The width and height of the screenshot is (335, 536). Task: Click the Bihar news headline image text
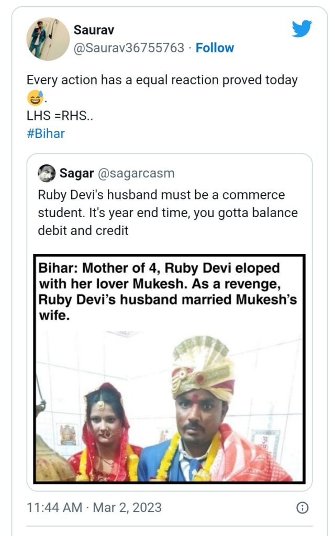coord(167,292)
